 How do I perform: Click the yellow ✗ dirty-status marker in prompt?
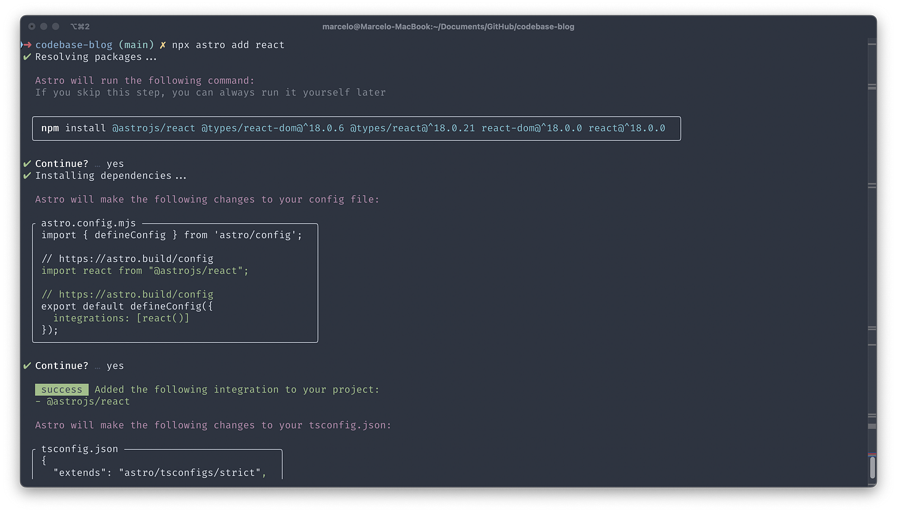163,45
